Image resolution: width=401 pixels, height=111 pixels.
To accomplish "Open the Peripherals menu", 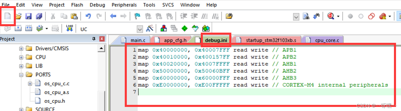I will 124,5.
